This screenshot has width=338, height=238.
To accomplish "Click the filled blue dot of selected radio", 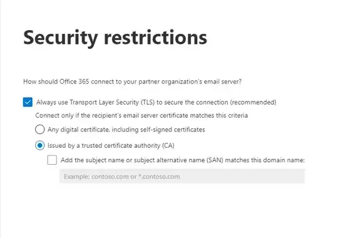I will click(39, 145).
